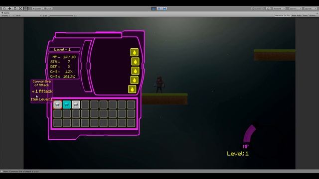Select the Move tool
Screen dimensions: 319x179
click(9, 8)
